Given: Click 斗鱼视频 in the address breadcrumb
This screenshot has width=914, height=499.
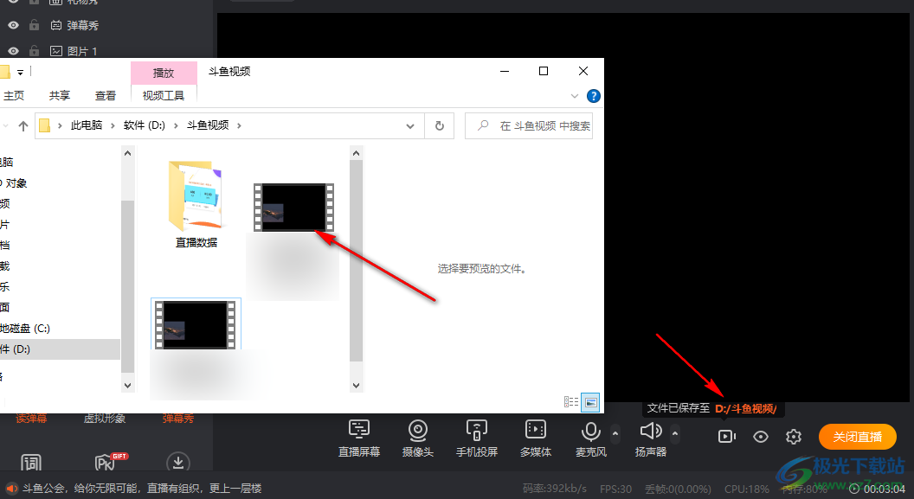Looking at the screenshot, I should tap(208, 125).
